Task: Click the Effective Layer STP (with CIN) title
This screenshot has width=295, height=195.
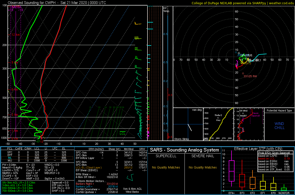Action: click(258, 149)
